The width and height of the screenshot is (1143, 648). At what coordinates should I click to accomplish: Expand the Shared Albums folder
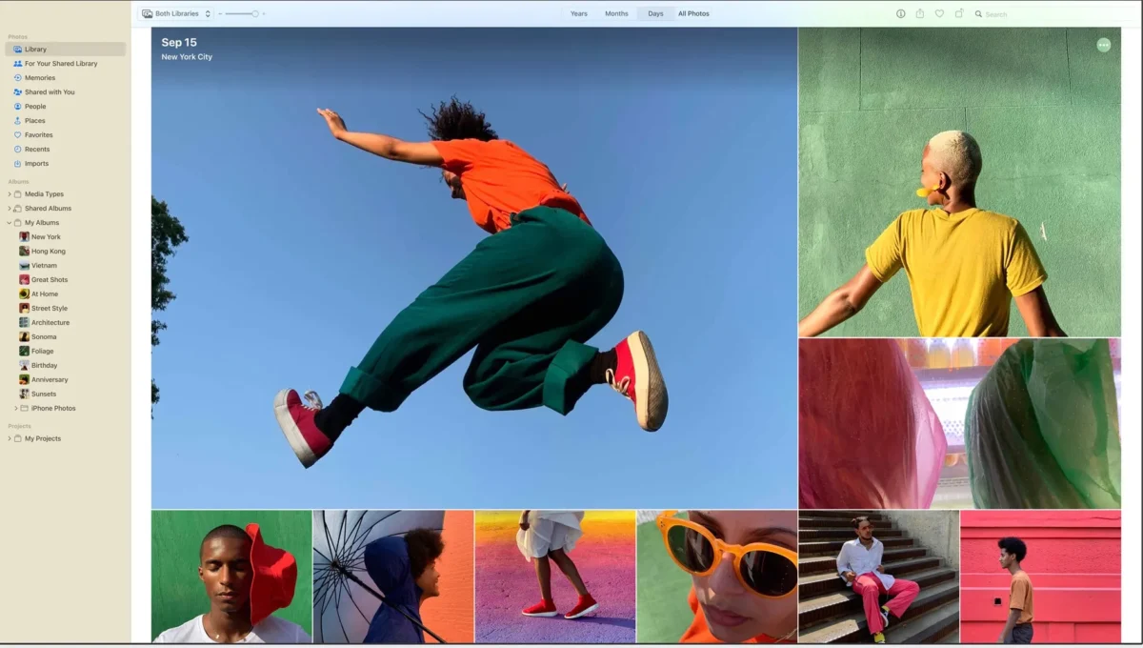(x=10, y=208)
